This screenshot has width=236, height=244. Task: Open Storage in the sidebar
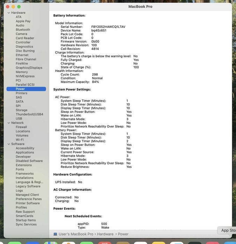[x=22, y=110]
